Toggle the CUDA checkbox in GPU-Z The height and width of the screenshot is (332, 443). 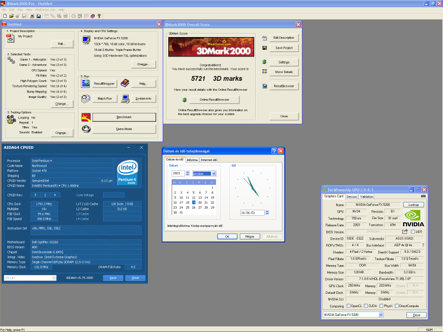click(x=366, y=306)
